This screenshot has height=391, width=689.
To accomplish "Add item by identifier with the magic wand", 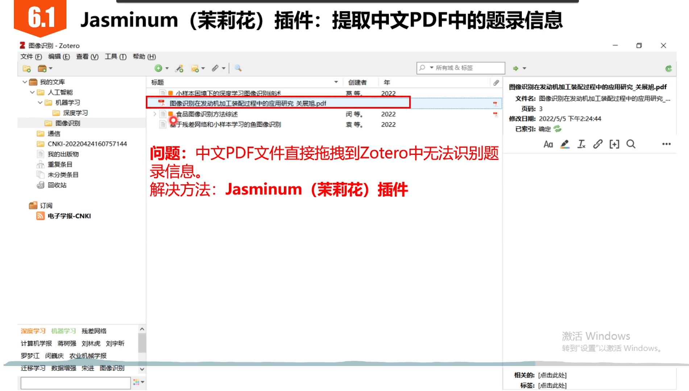I will pyautogui.click(x=179, y=68).
